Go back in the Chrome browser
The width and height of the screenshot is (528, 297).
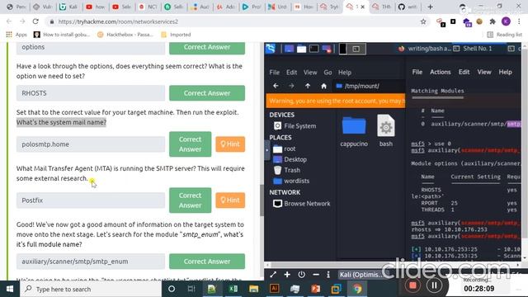click(x=9, y=21)
